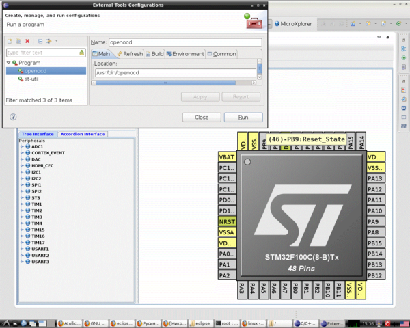Click the Name input field

185,42
